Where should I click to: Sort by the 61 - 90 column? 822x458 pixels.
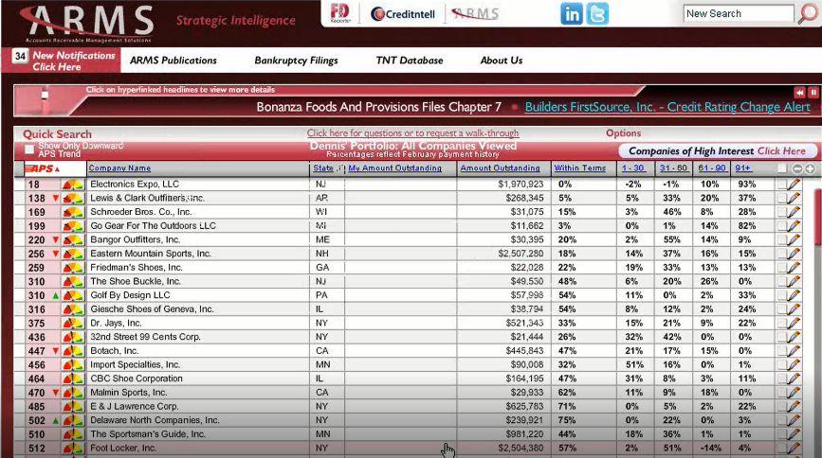tap(711, 168)
